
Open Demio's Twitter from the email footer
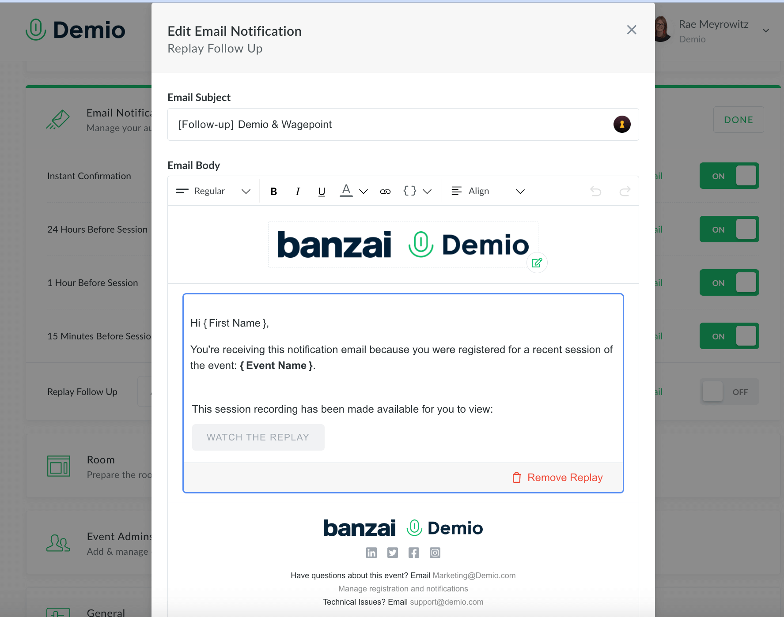click(x=392, y=552)
